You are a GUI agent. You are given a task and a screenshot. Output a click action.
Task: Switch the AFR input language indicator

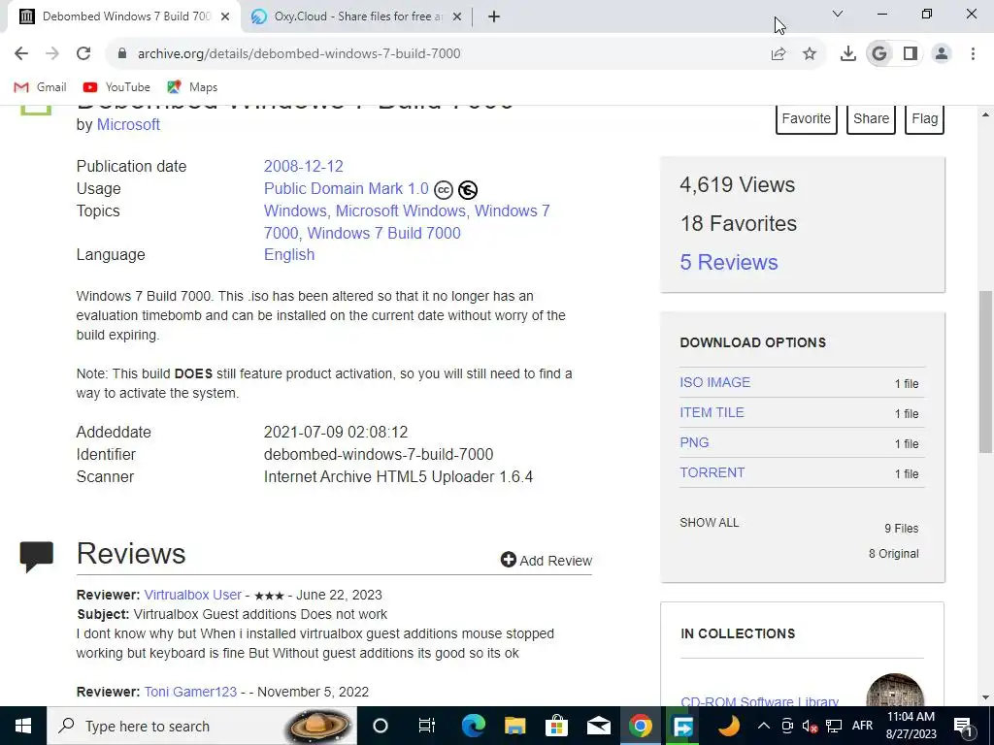click(862, 726)
